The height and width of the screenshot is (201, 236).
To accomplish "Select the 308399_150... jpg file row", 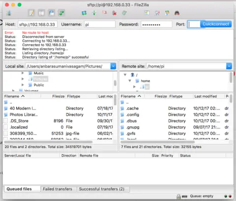I will (x=58, y=134).
